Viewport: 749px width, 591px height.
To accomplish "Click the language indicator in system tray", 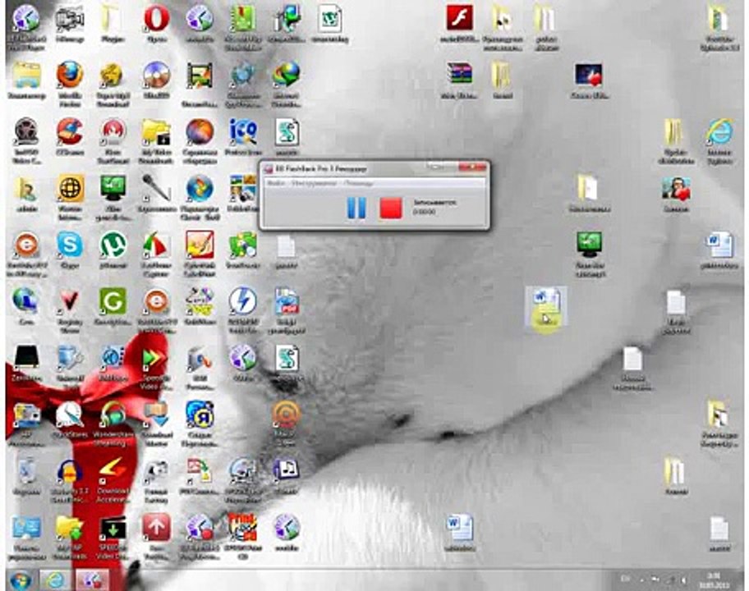I will (625, 579).
